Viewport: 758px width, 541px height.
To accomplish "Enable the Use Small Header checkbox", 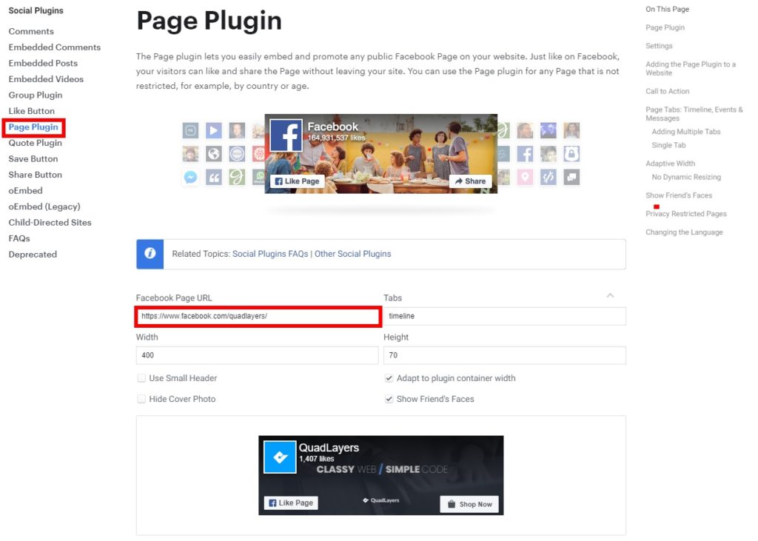I will [x=141, y=378].
